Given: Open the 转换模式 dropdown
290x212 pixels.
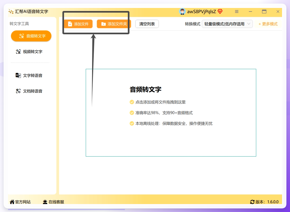Looking at the screenshot, I should coord(227,24).
